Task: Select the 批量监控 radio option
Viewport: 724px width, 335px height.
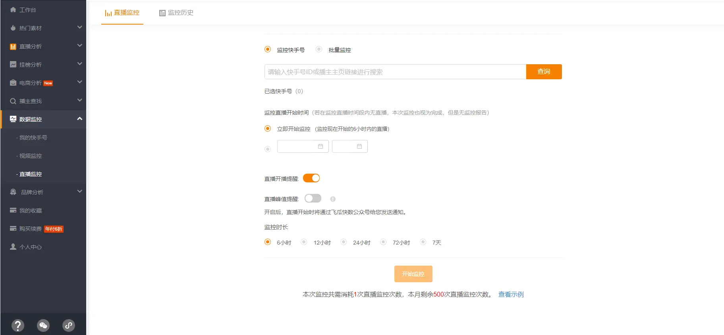Action: click(319, 49)
